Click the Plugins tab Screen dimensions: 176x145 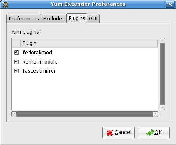pos(77,18)
